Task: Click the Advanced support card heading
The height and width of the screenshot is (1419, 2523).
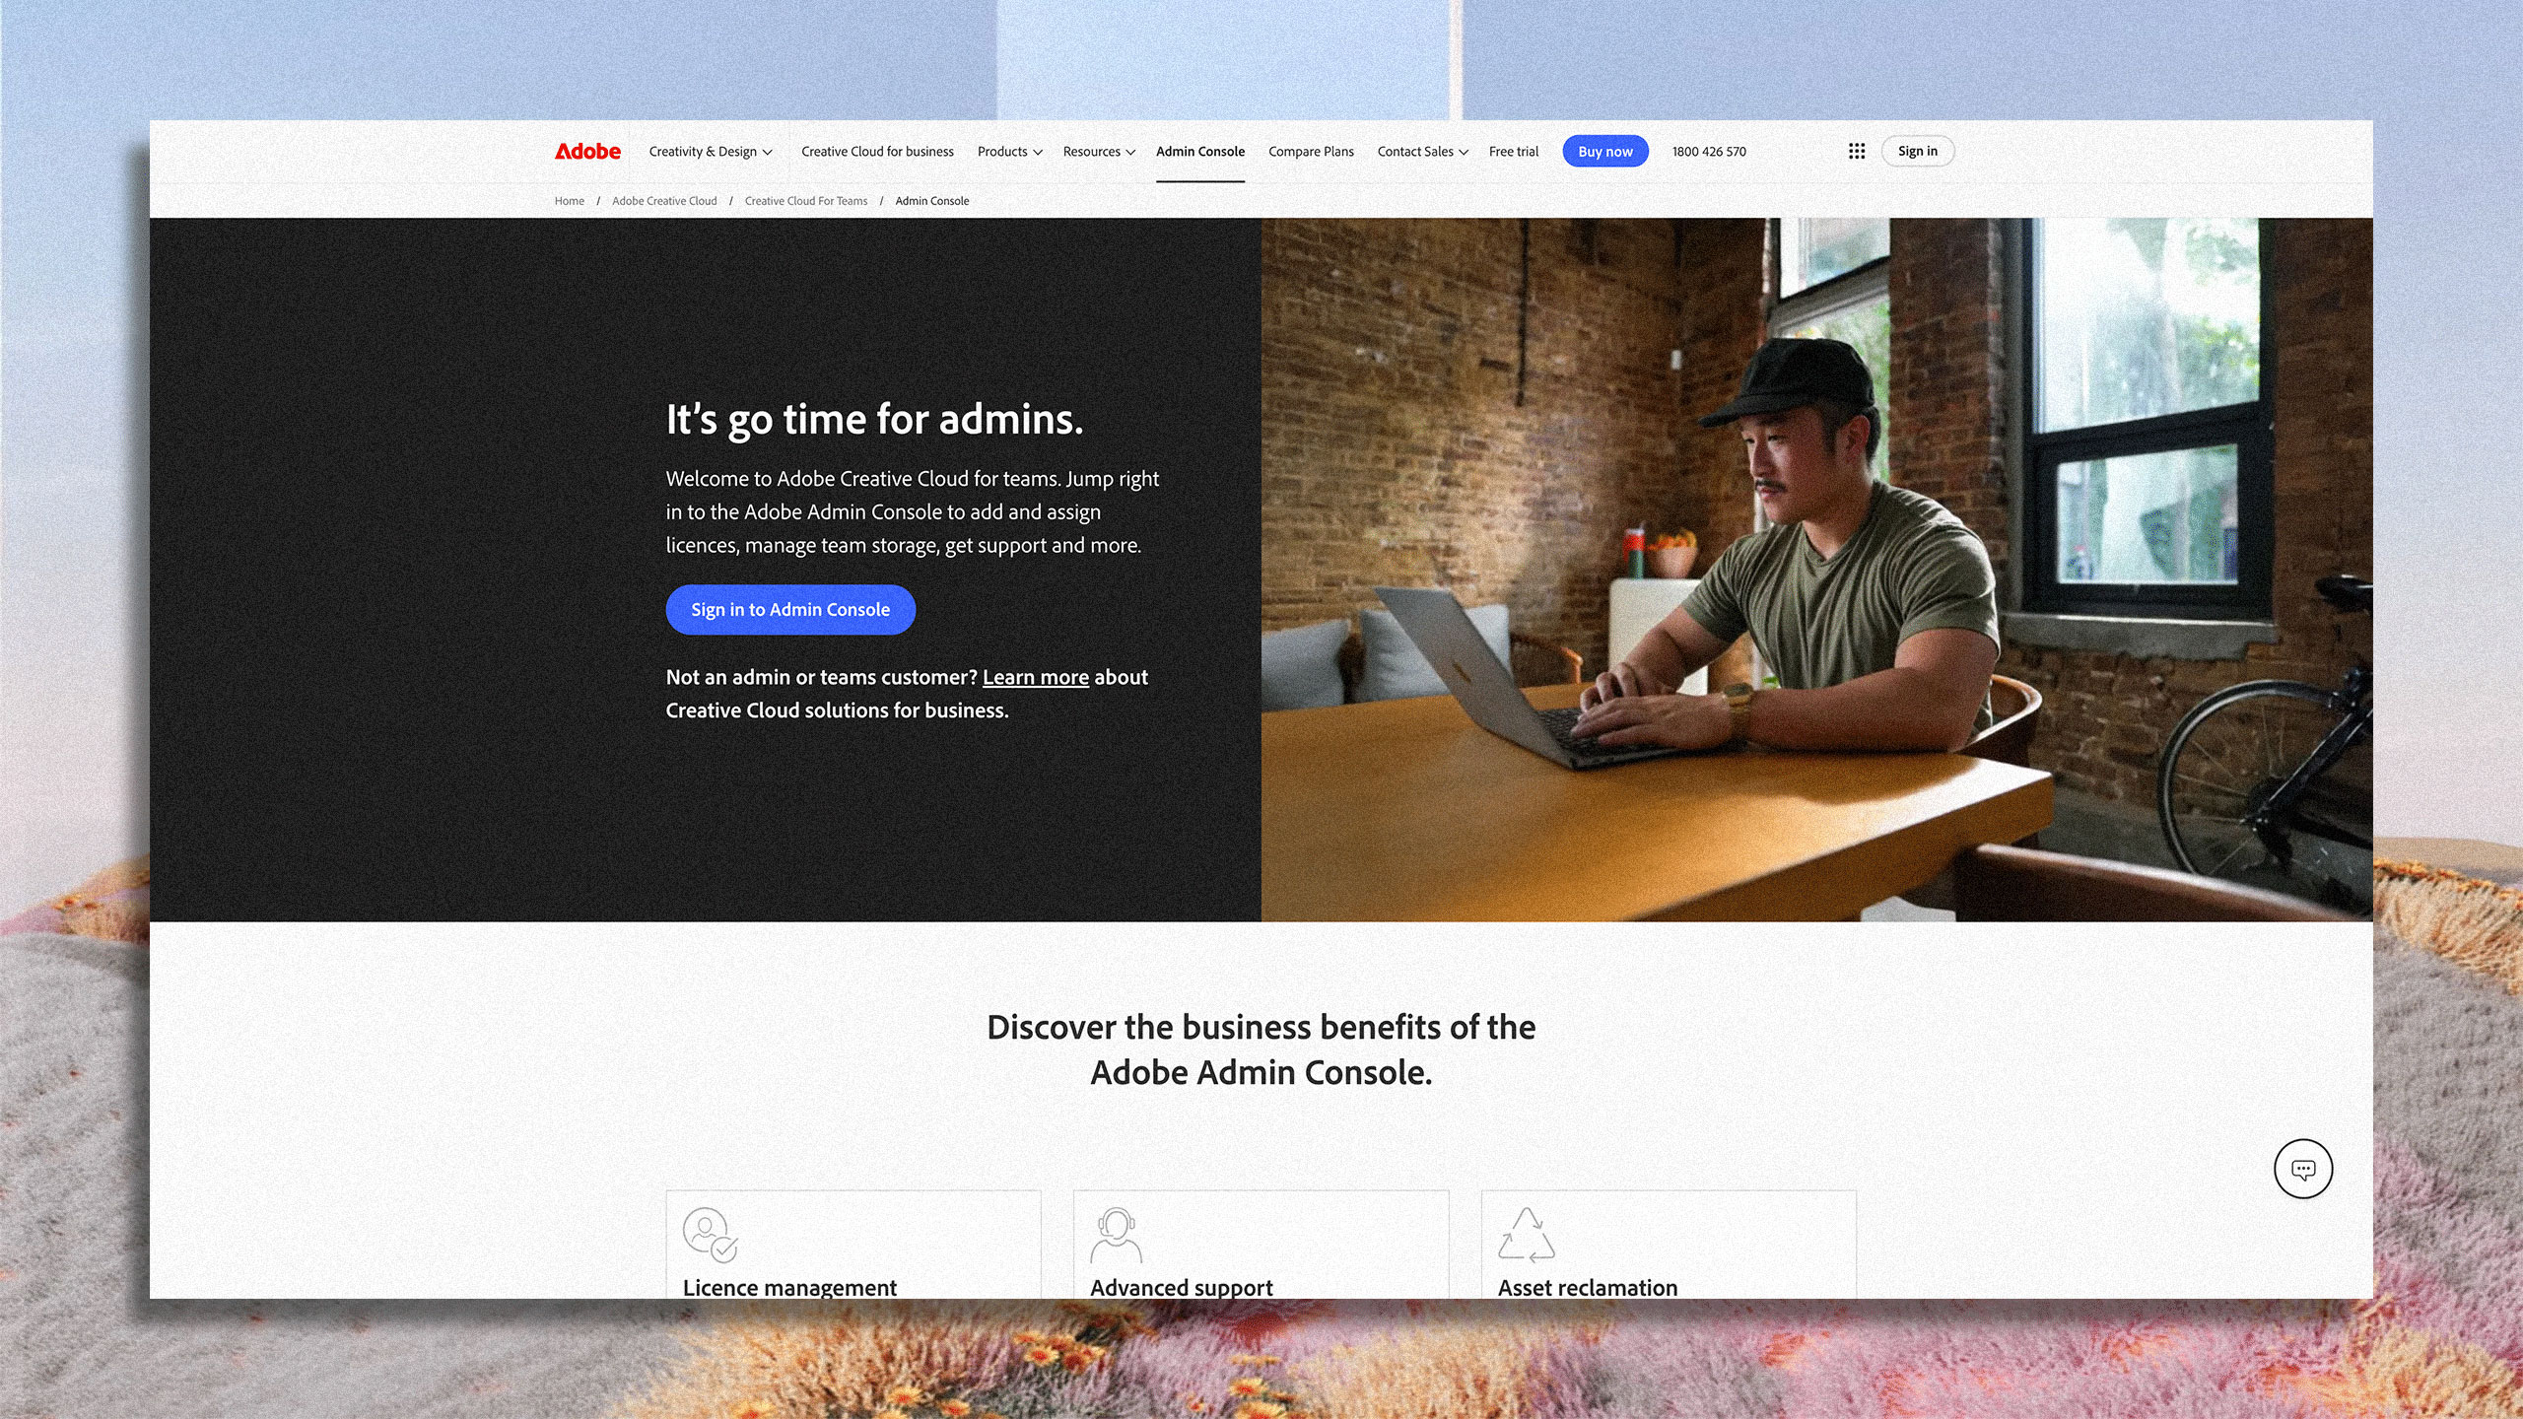Action: [x=1181, y=1287]
